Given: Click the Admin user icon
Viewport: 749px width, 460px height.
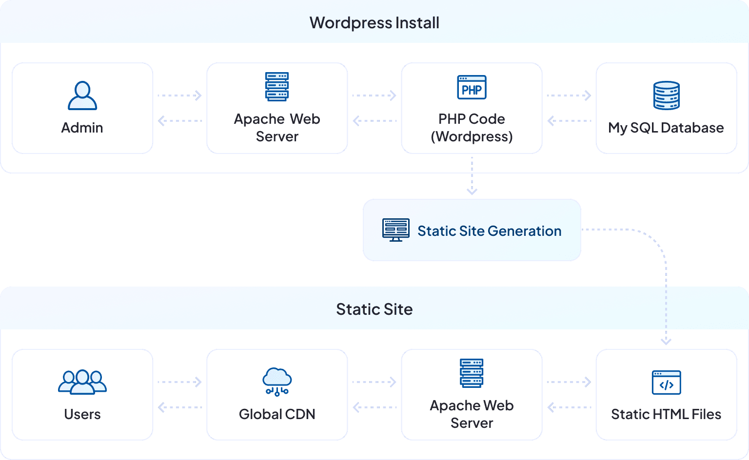Looking at the screenshot, I should click(82, 96).
